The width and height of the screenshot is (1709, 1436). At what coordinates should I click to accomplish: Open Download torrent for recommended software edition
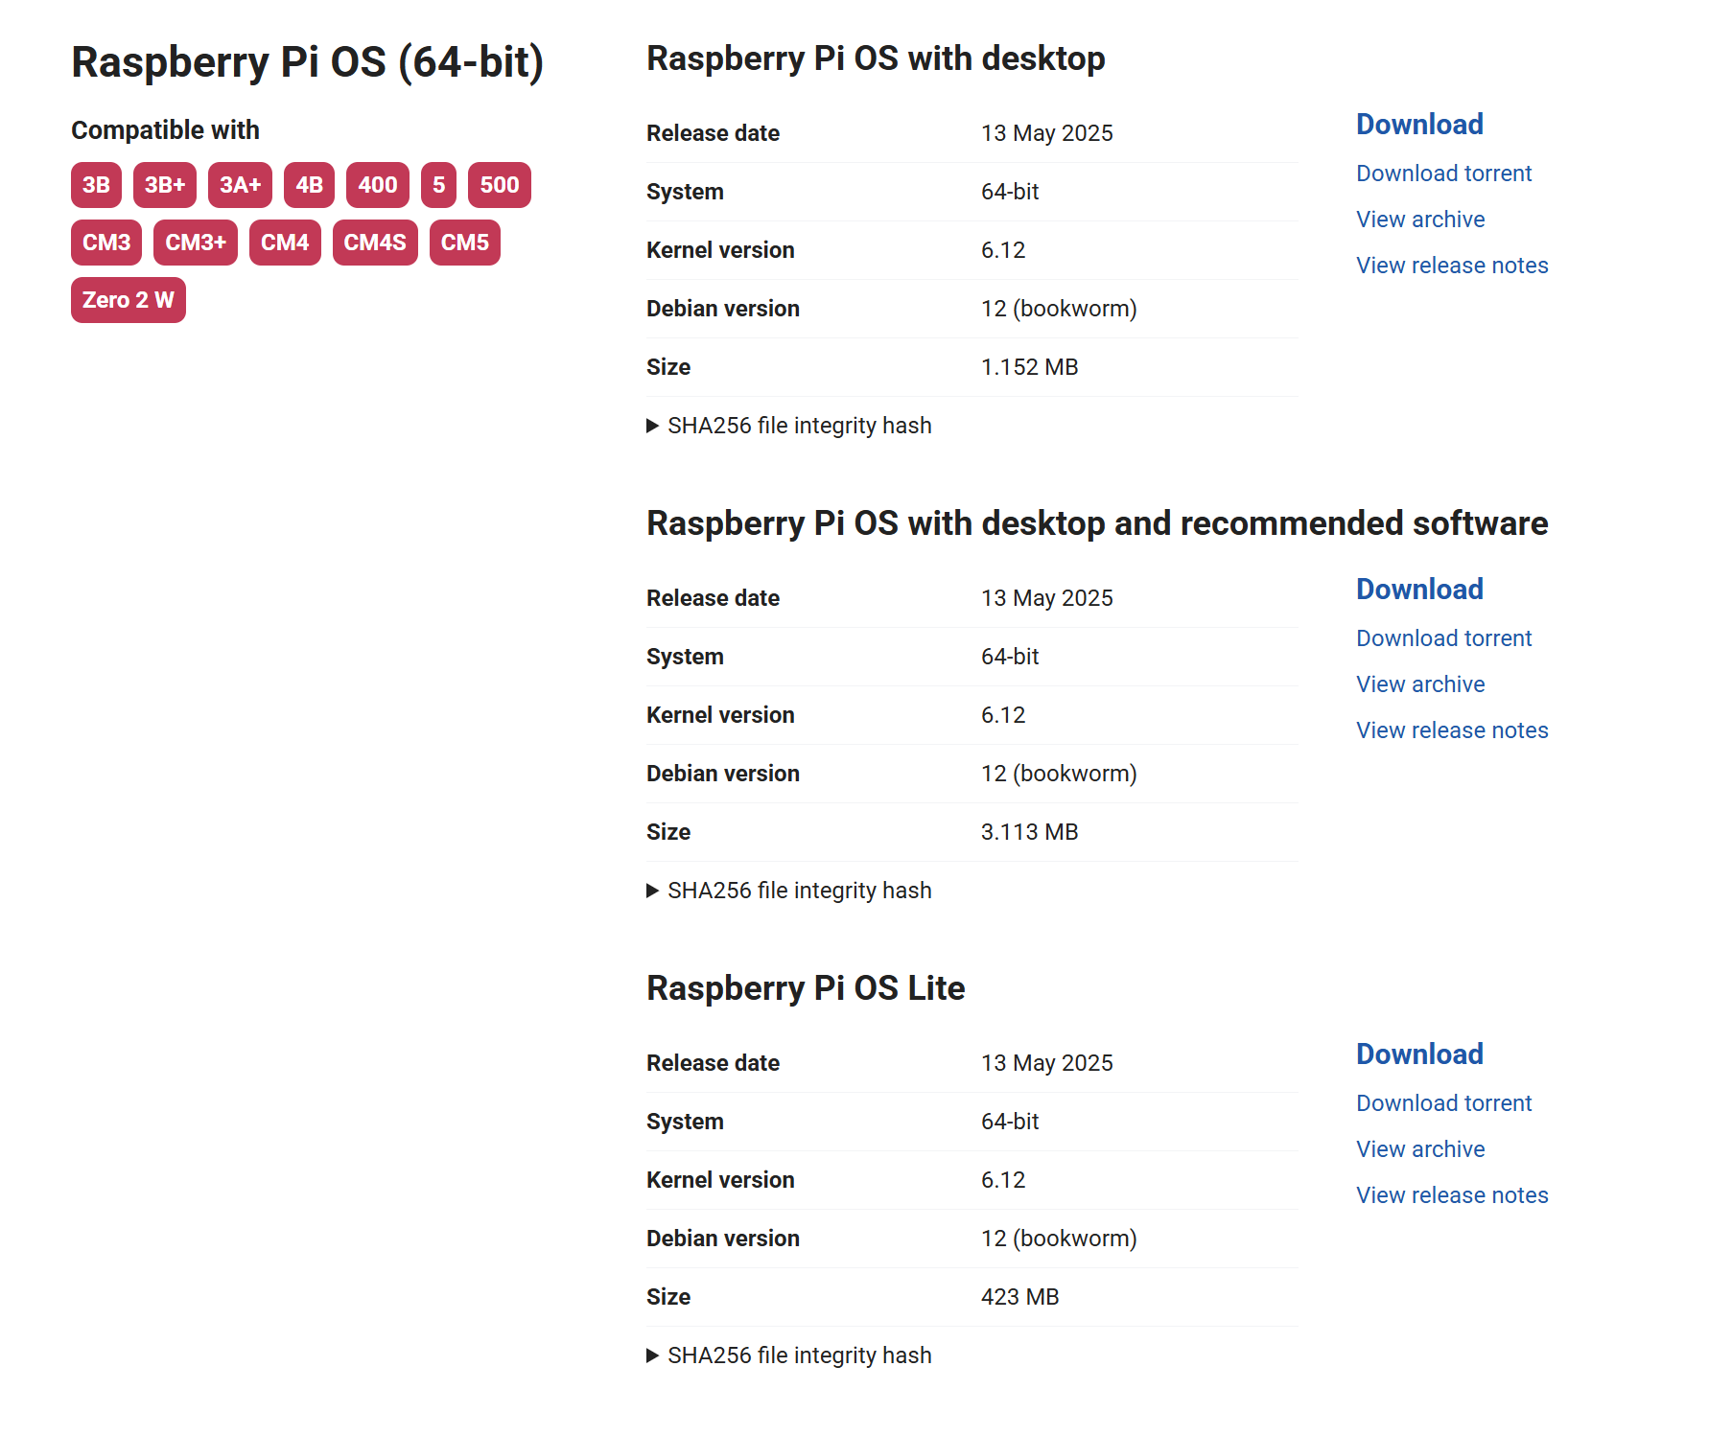pos(1443,638)
